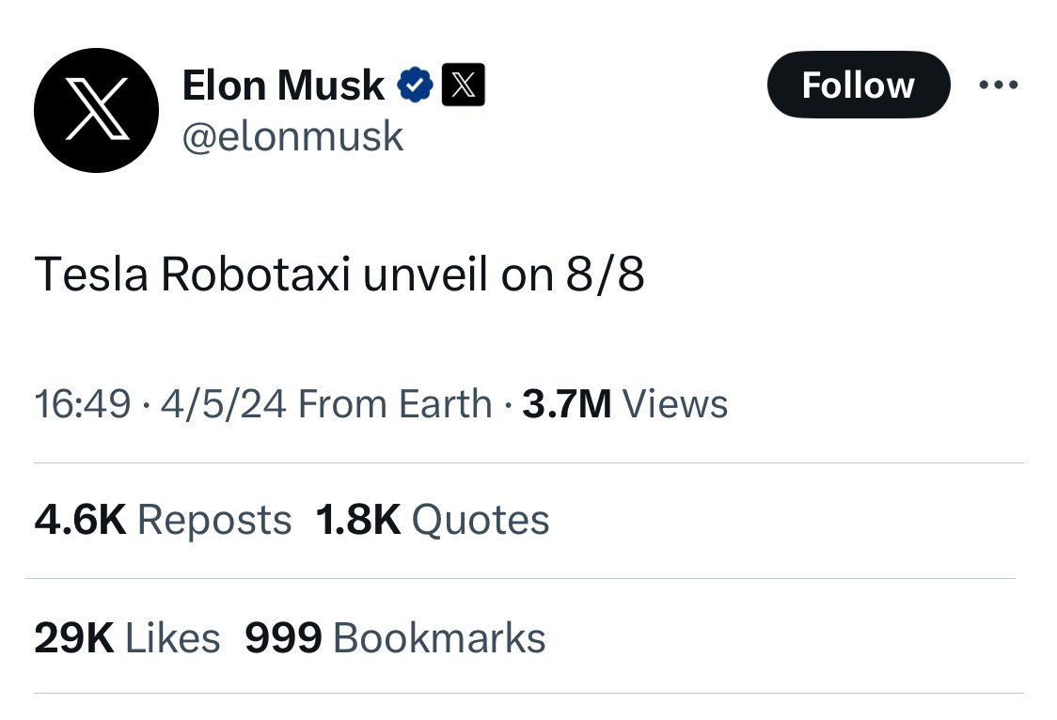Open the X logo profile avatar
This screenshot has height=720, width=1057.
[x=96, y=110]
